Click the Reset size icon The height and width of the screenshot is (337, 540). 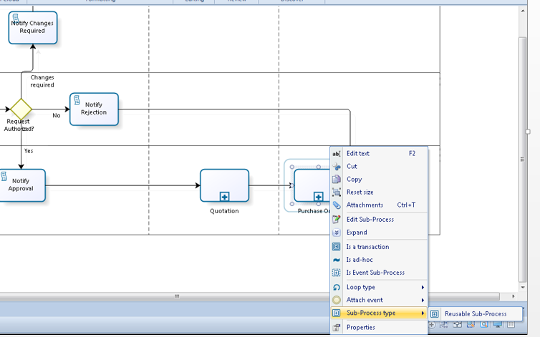(337, 192)
